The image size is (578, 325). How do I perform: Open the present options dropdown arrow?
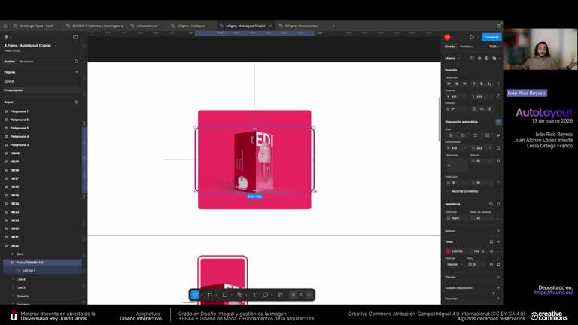478,37
